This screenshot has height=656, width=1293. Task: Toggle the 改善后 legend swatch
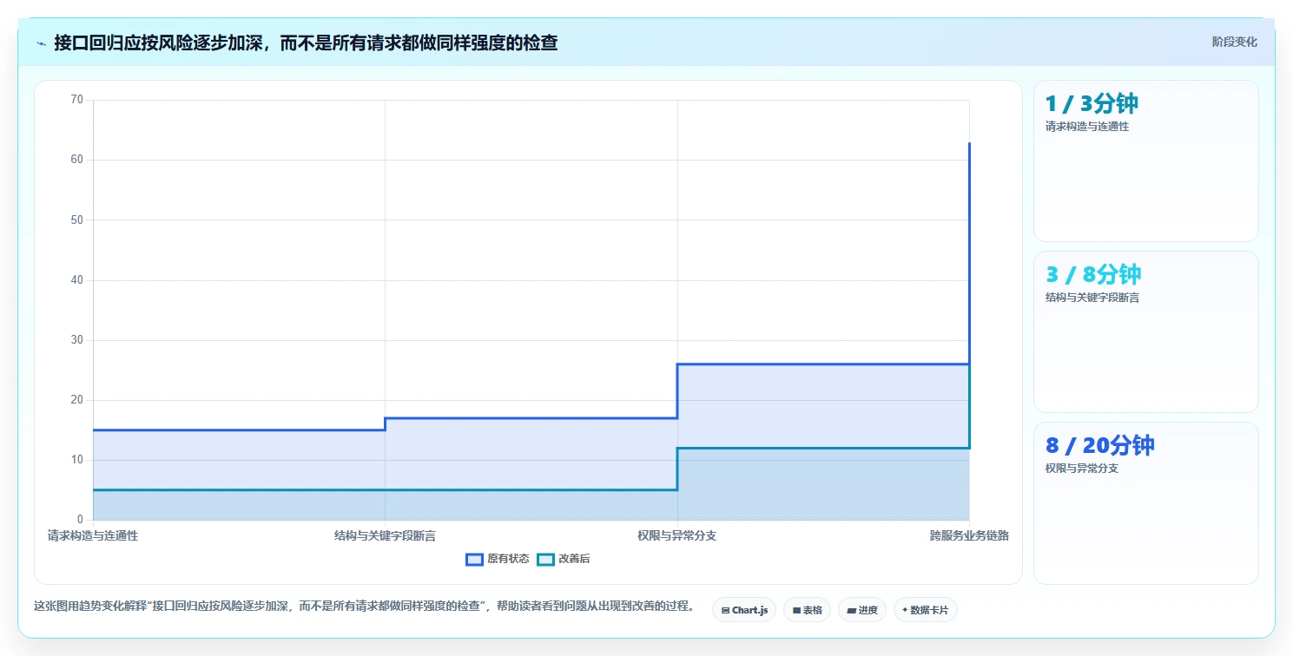[545, 560]
